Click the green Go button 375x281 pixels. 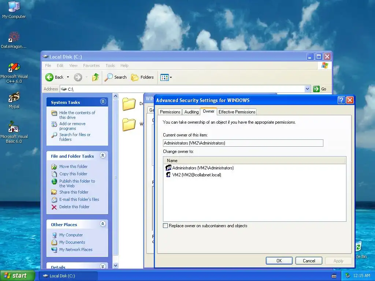[x=320, y=89]
